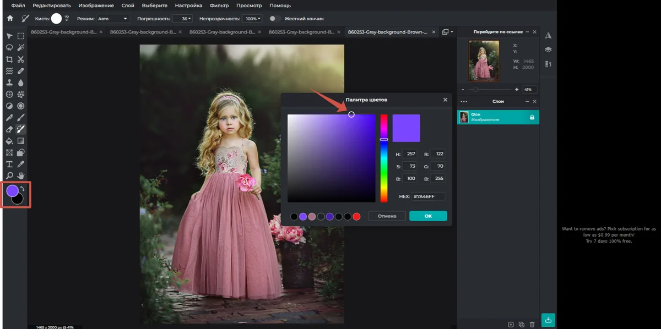Screen dimensions: 661x329
Task: Toggle the lock on the Фон layer
Action: point(532,117)
